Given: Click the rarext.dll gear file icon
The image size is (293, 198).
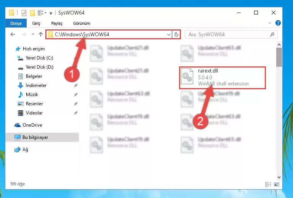Looking at the screenshot, I should [187, 77].
